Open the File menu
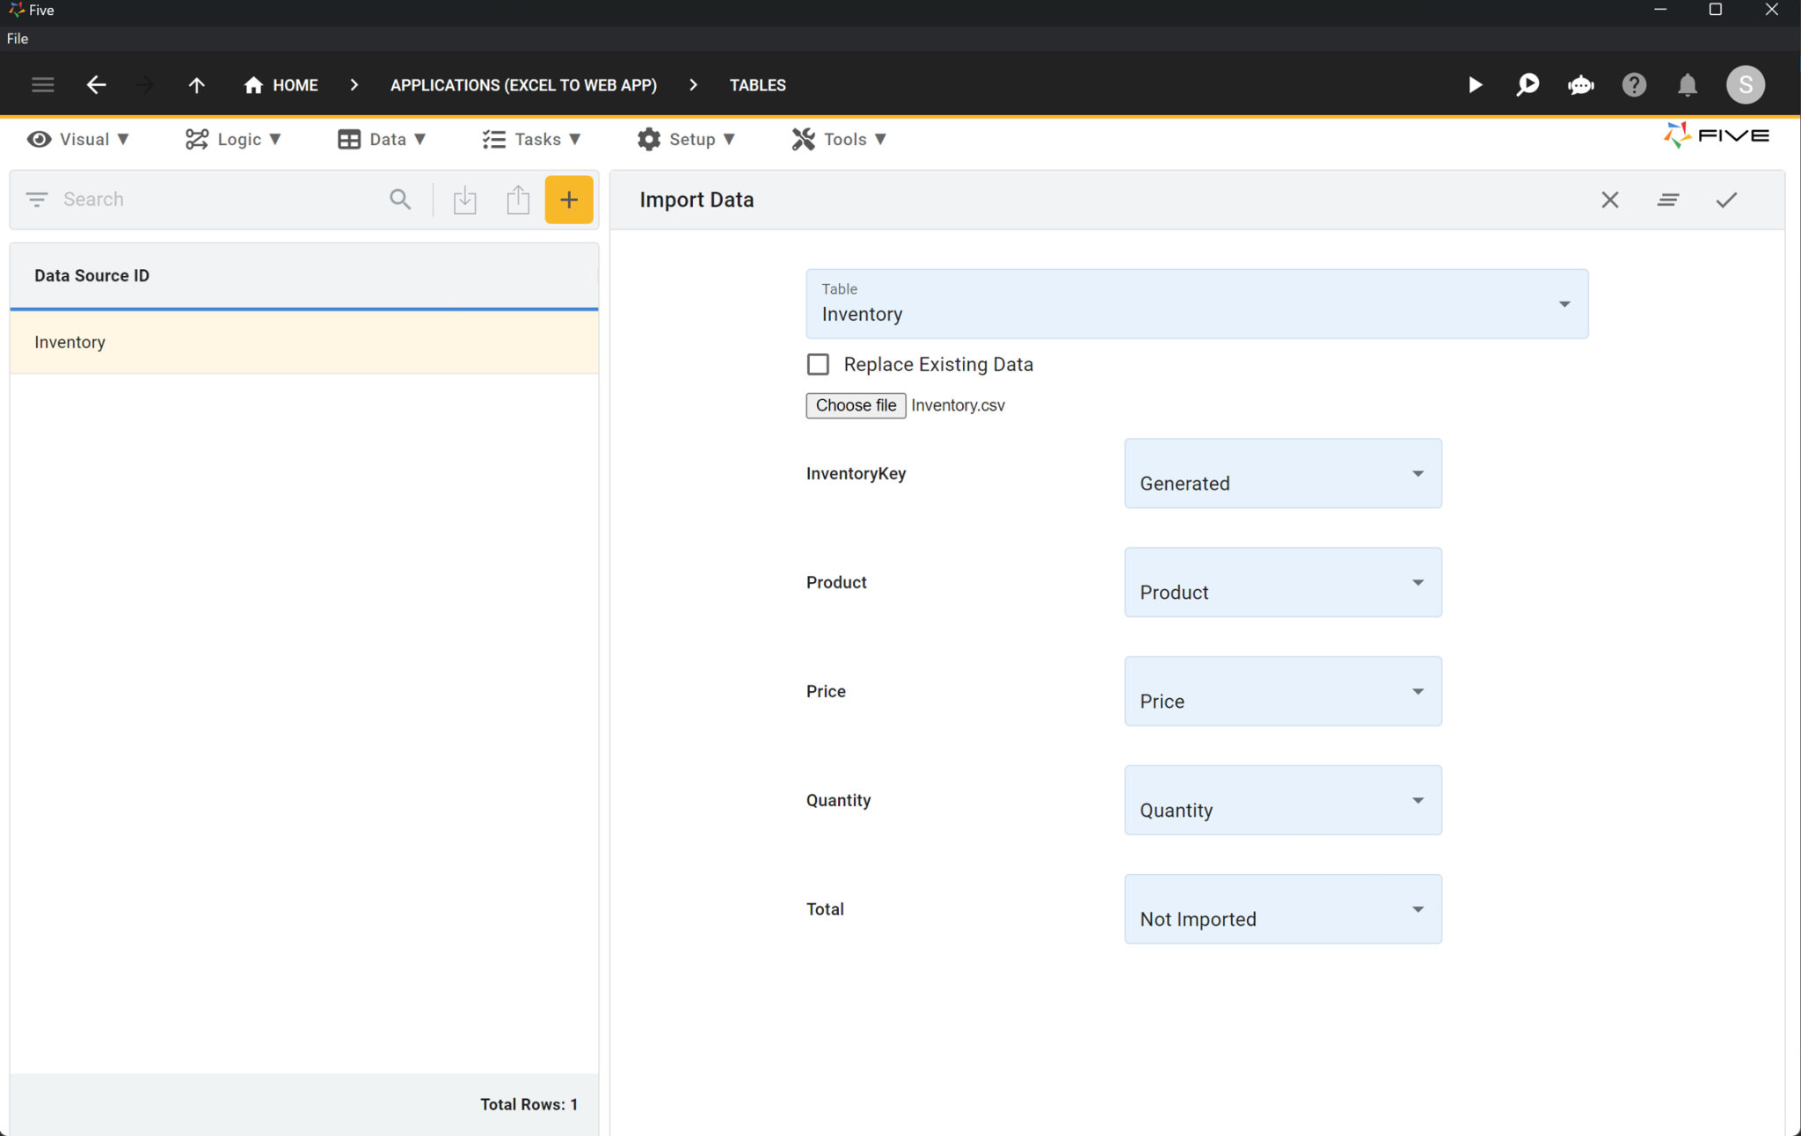 [x=17, y=39]
